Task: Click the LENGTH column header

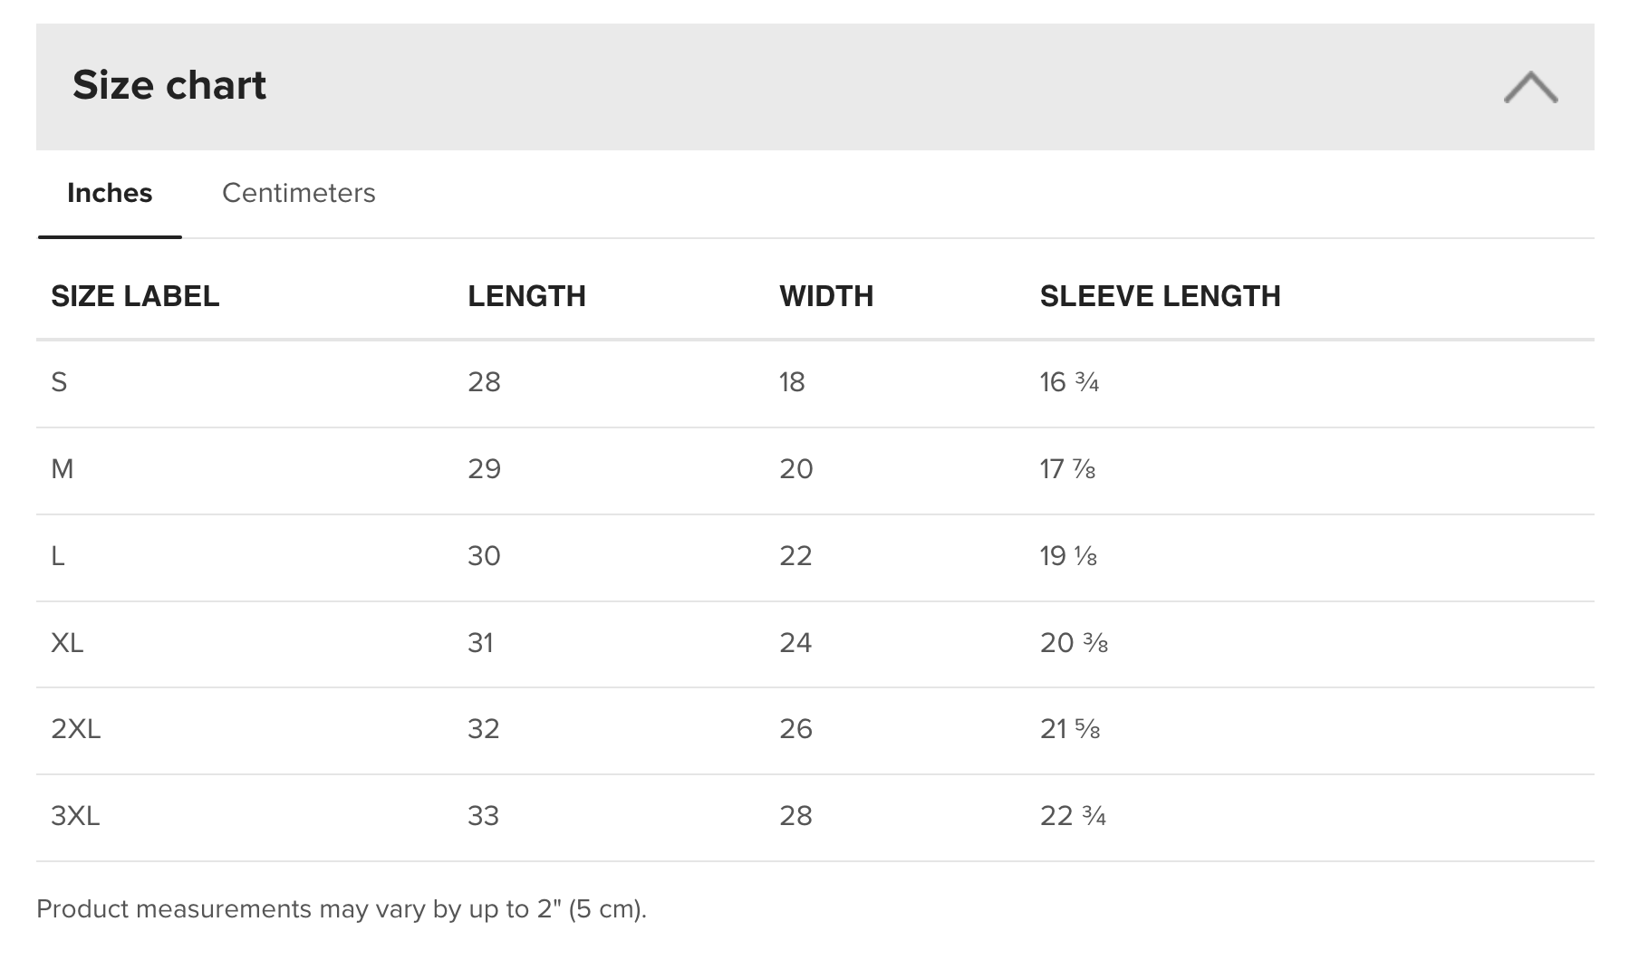Action: 526,296
